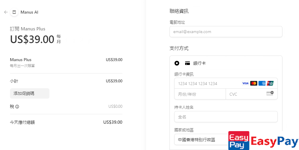Open the 國家或地區 country dropdown
The width and height of the screenshot is (299, 150).
pyautogui.click(x=201, y=139)
